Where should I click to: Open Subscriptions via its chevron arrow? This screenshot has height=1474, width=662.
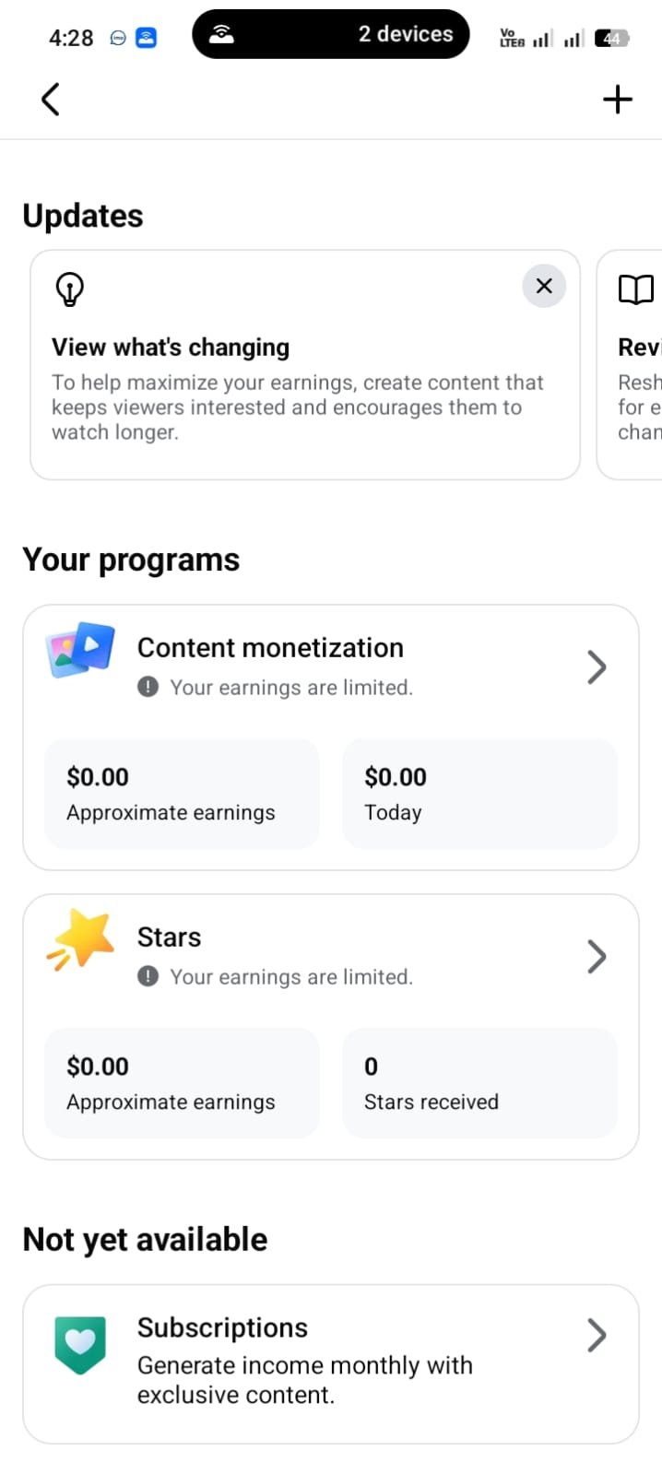pyautogui.click(x=597, y=1335)
